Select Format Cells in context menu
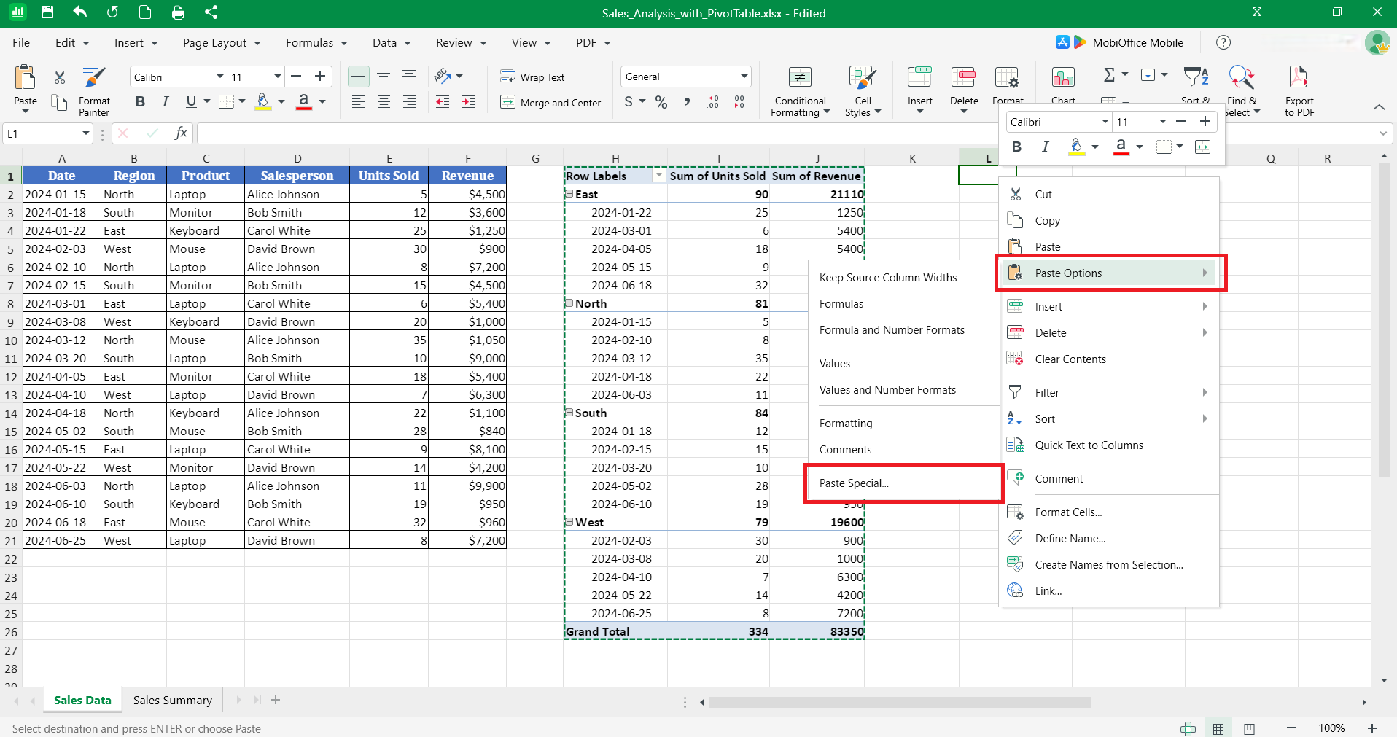 pyautogui.click(x=1068, y=512)
